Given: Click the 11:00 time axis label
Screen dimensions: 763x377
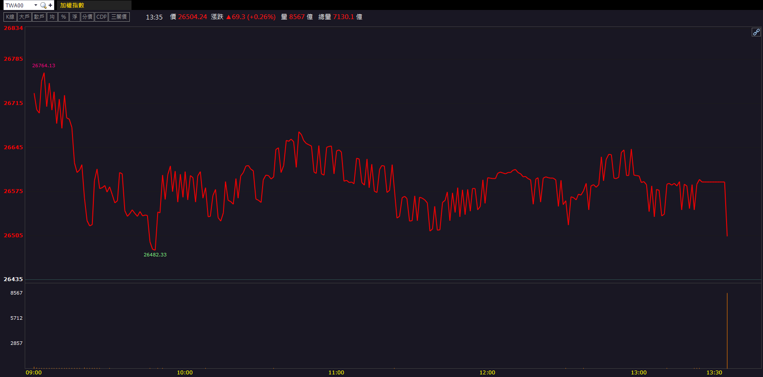Looking at the screenshot, I should pyautogui.click(x=336, y=373).
